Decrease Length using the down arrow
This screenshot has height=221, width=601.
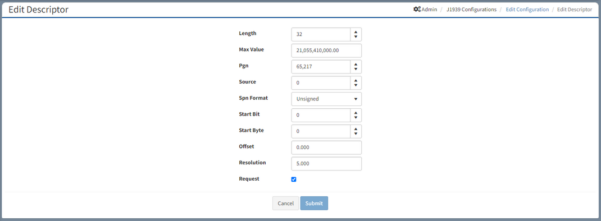coord(356,37)
